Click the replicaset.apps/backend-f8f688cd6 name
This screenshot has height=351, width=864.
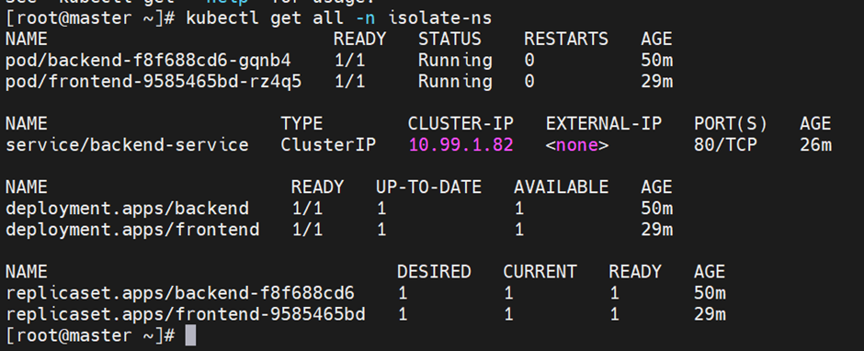coord(180,293)
